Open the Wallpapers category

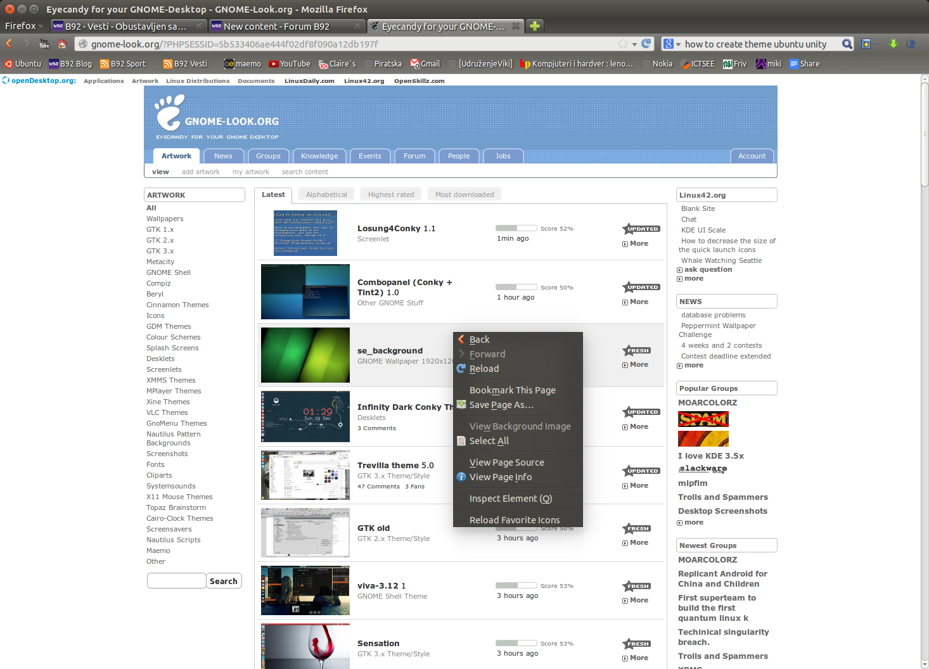click(165, 219)
